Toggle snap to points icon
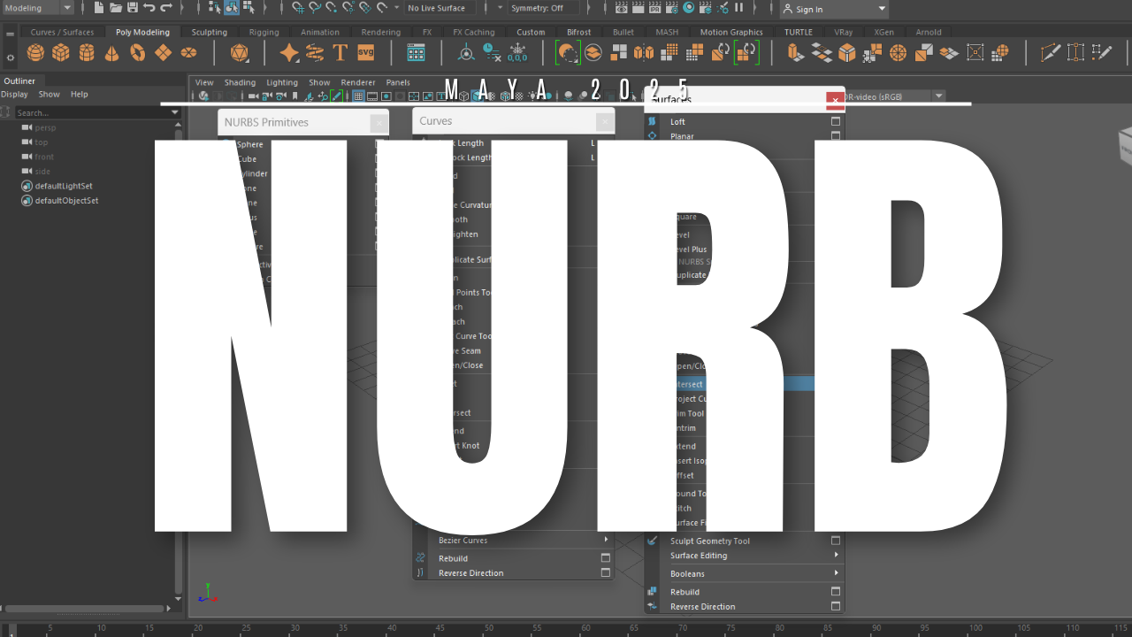 click(332, 8)
